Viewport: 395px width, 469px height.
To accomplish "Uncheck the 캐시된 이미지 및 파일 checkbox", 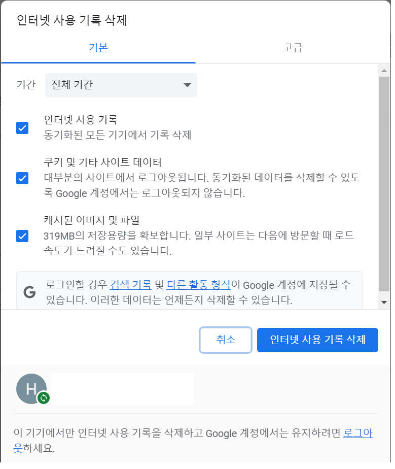I will click(22, 236).
